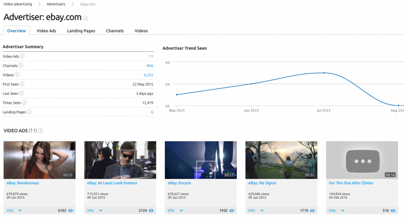Expand Info chevron on eBay: Encore card

point(181,211)
